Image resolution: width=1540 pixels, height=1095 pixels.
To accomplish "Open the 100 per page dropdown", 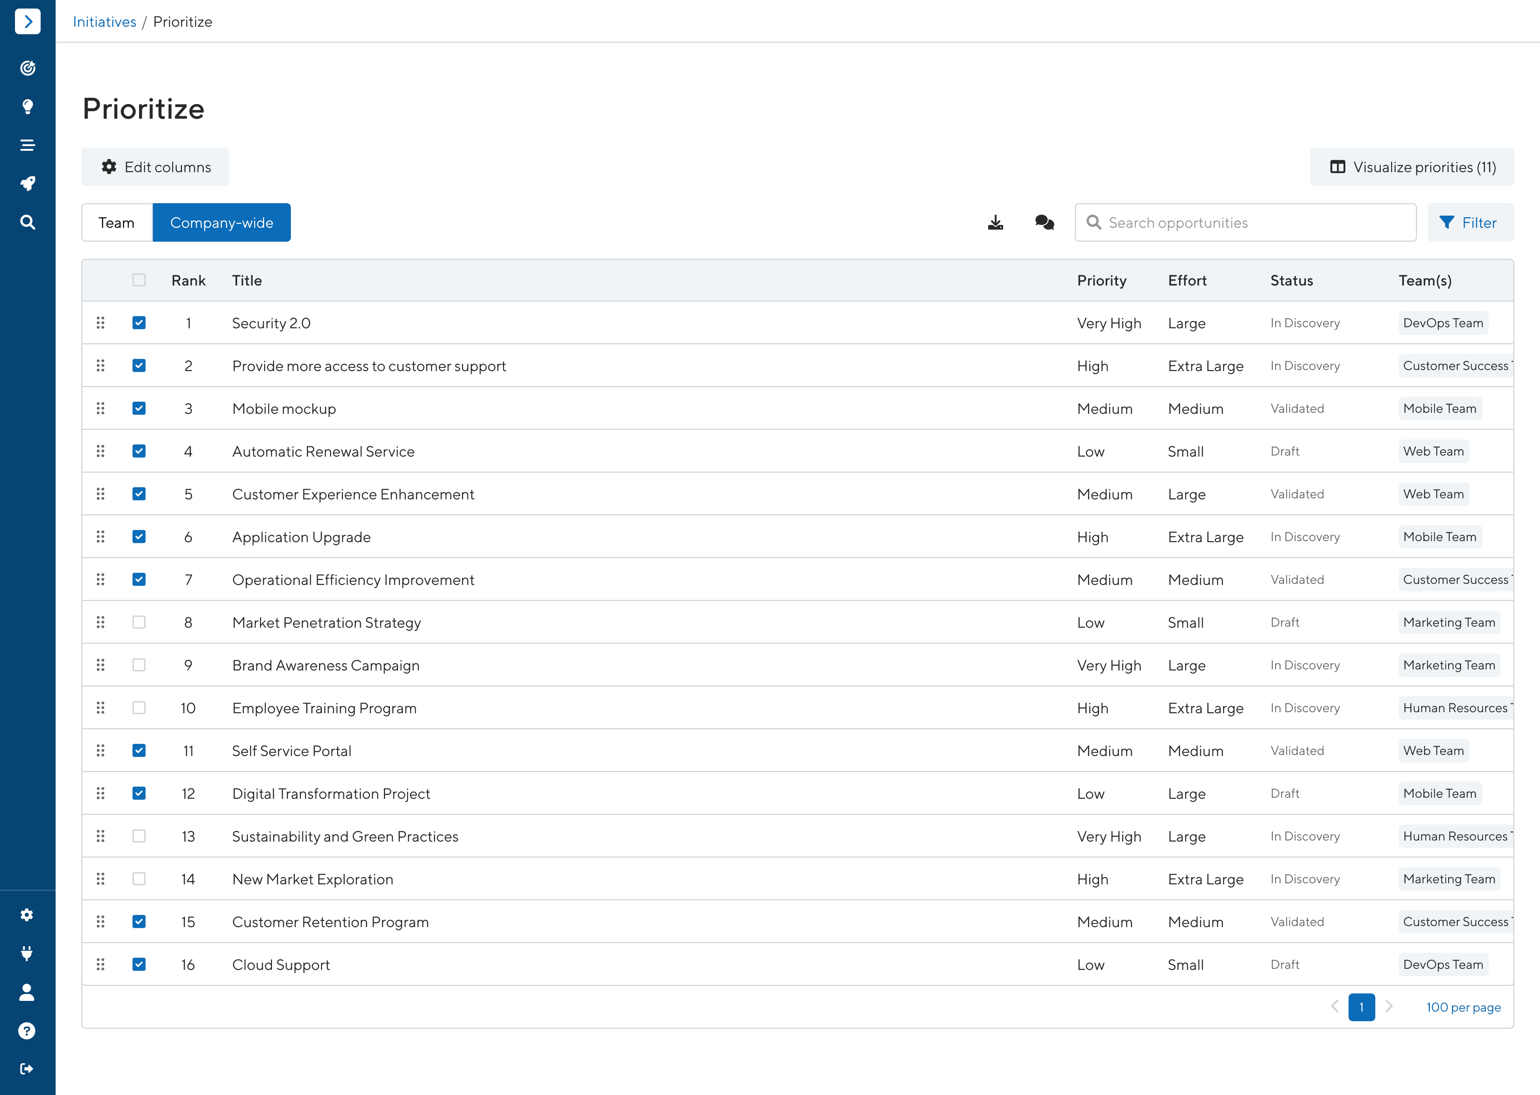I will pyautogui.click(x=1463, y=1007).
